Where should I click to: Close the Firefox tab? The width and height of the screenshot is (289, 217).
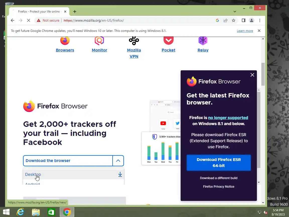pos(65,12)
